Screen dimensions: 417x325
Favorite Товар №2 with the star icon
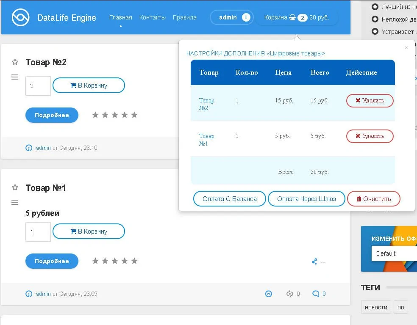coord(15,62)
